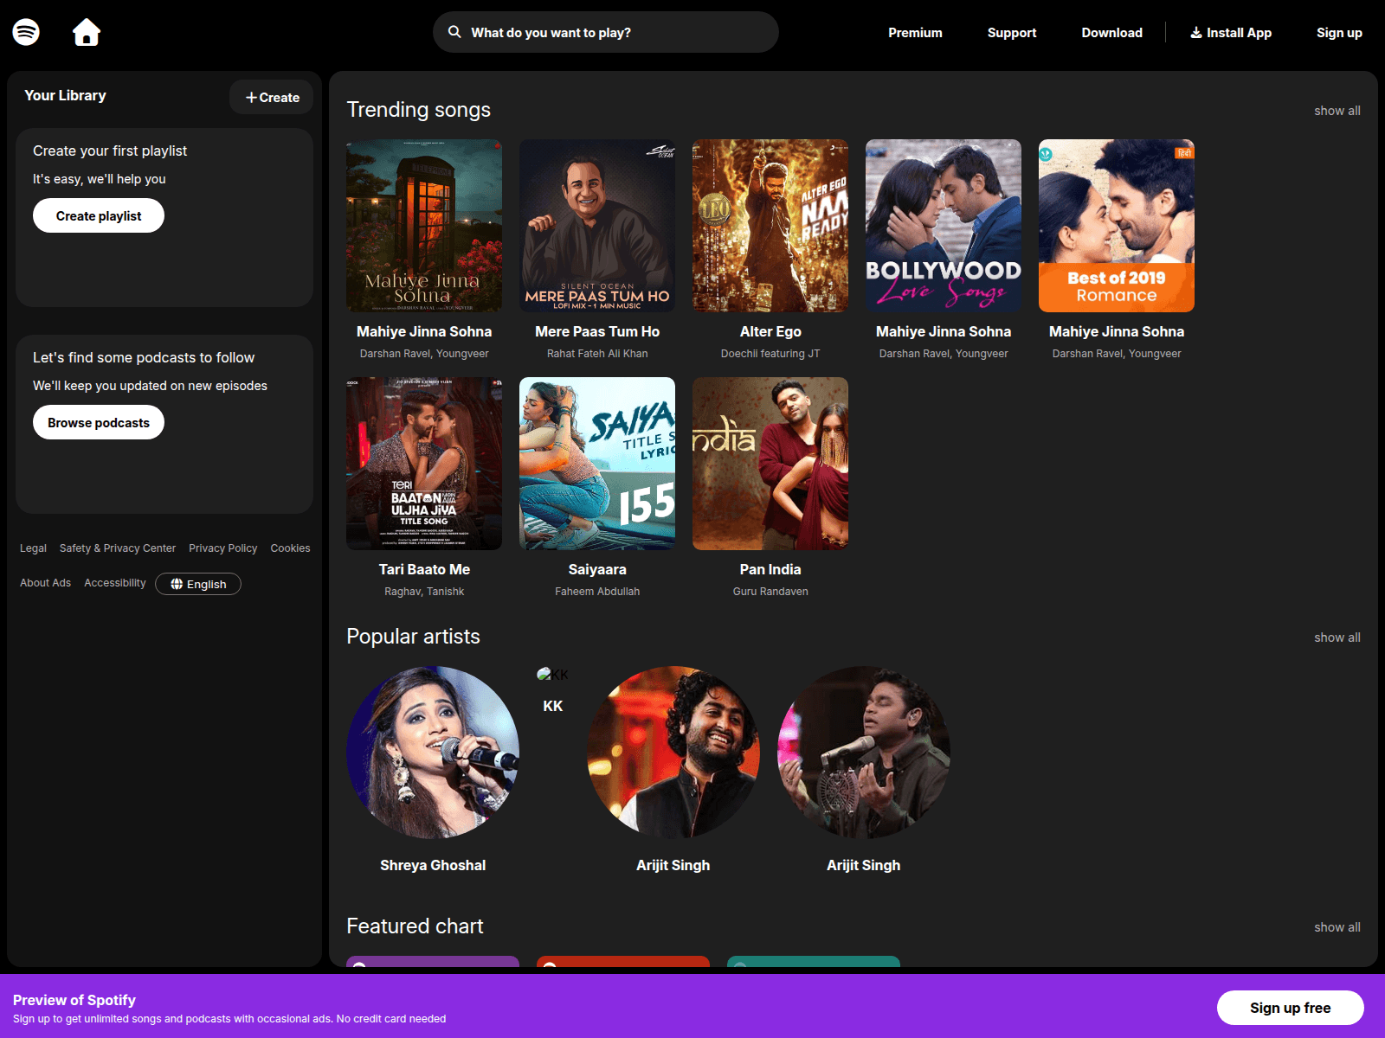1385x1038 pixels.
Task: Open the About Ads link
Action: tap(45, 583)
